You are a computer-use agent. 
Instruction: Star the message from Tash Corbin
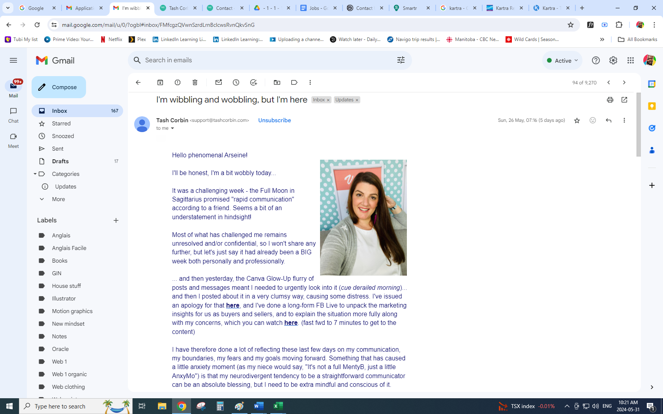tap(577, 120)
